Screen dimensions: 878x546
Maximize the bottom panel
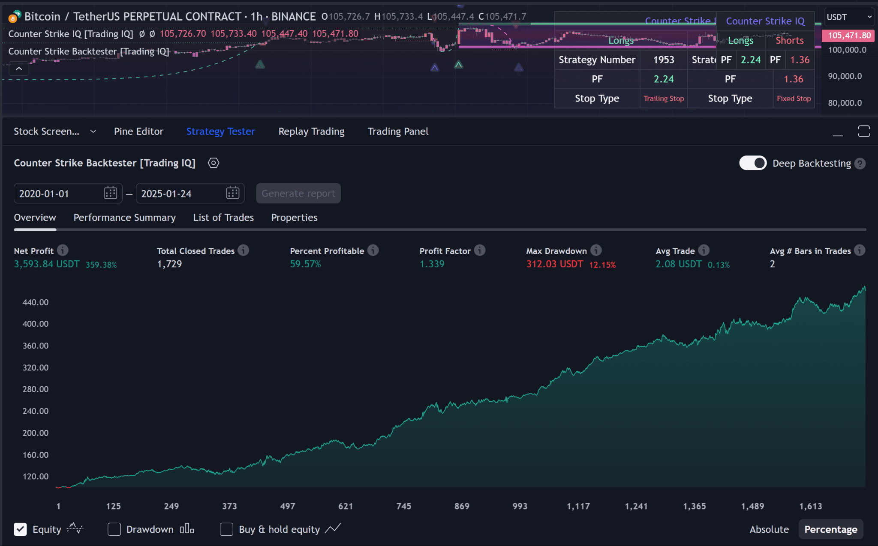(864, 131)
